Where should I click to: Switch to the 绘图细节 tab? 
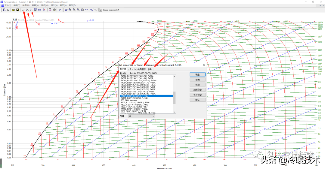[141, 69]
